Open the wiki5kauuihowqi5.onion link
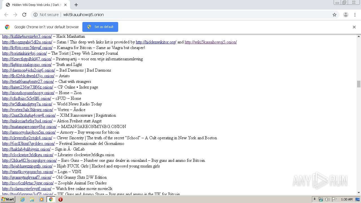The image size is (361, 203). point(211,42)
